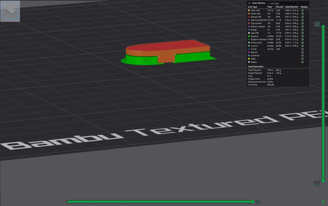The image size is (328, 206).
Task: Click the yellow Wipe color swatch
Action: (249, 59)
